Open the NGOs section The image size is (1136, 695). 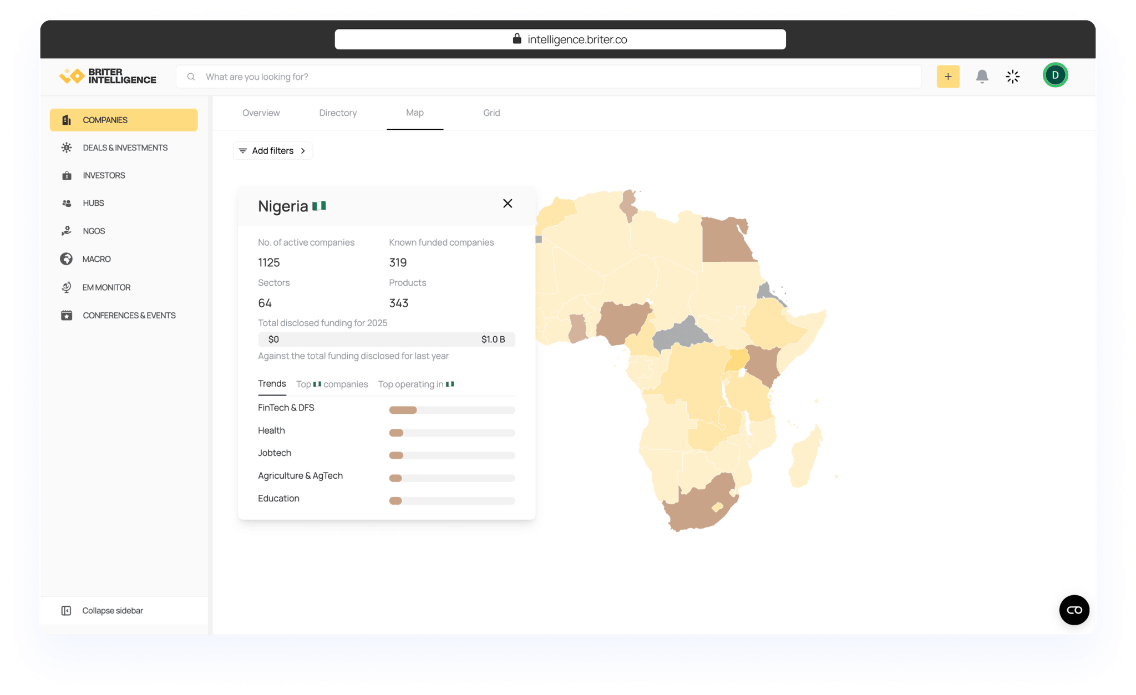tap(93, 231)
